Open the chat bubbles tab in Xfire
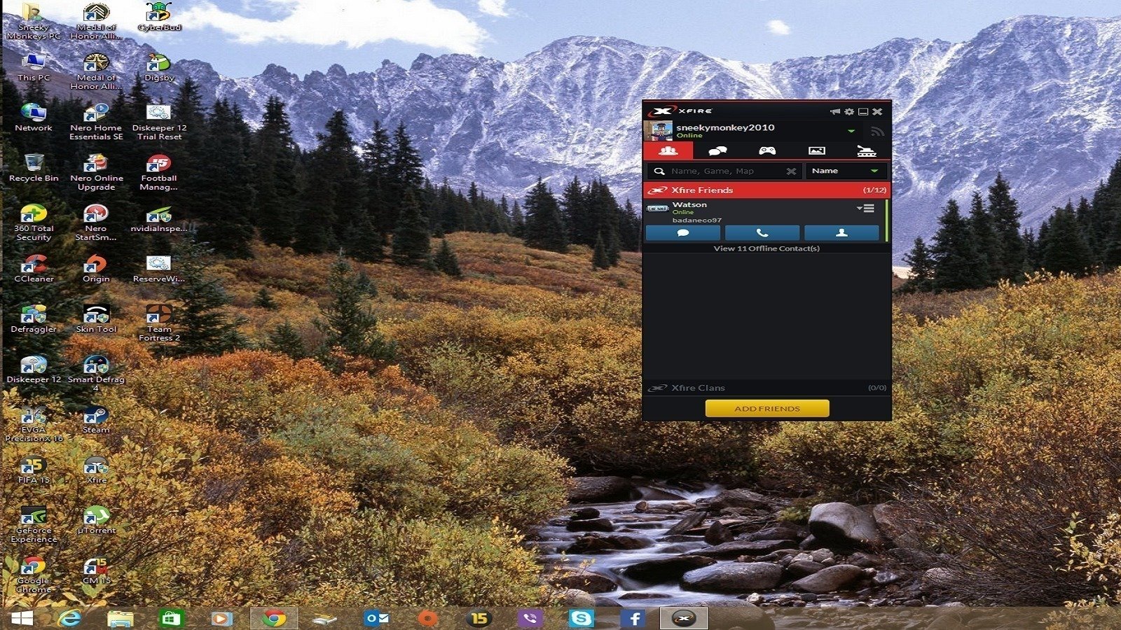This screenshot has width=1121, height=630. [x=717, y=149]
